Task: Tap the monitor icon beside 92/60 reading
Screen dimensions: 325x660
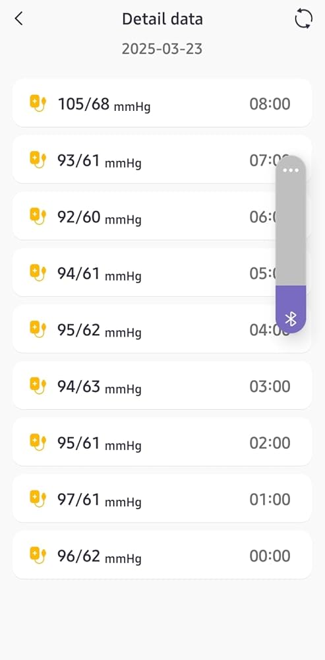Action: click(38, 216)
